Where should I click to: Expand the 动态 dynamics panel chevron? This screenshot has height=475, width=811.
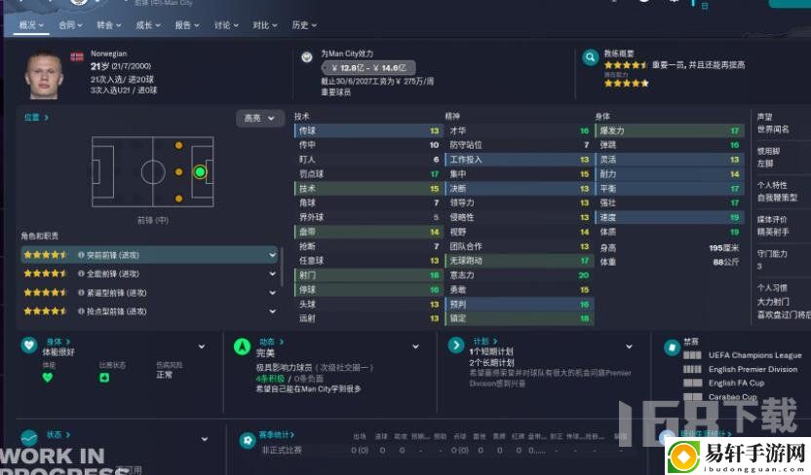pyautogui.click(x=415, y=347)
